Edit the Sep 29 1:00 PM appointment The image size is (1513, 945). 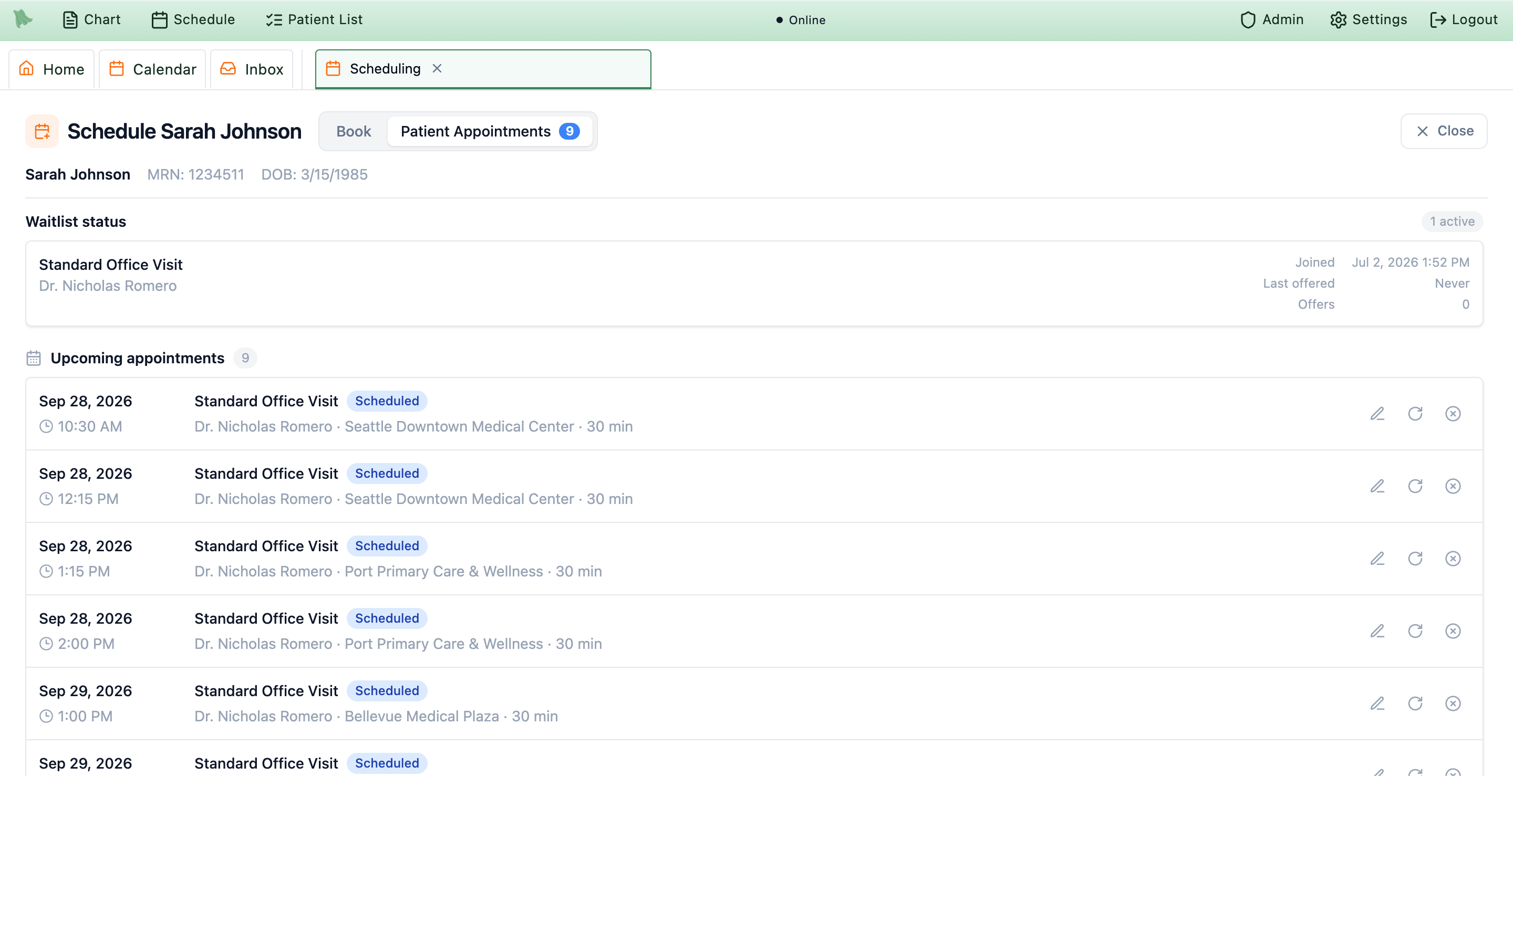1377,703
